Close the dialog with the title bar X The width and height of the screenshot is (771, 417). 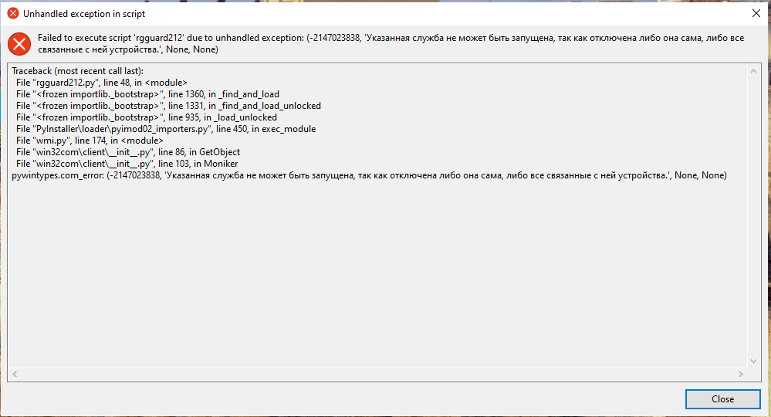tap(755, 13)
